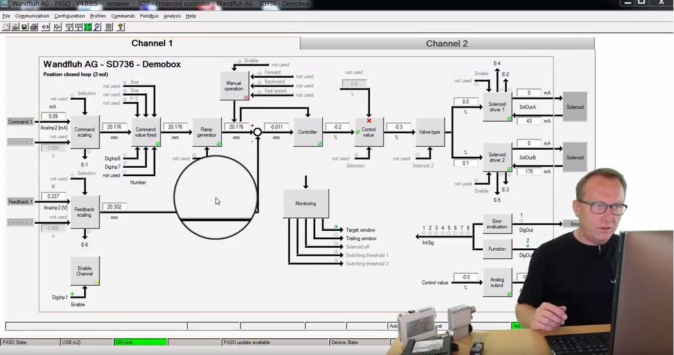Click the blue diagnostics toolbar icon
Viewport: 674px width, 355px height.
97,27
